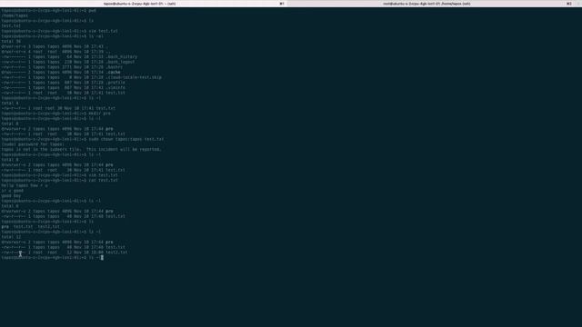The image size is (582, 327).
Task: Click the 'pwd' command on first line
Action: [92, 11]
